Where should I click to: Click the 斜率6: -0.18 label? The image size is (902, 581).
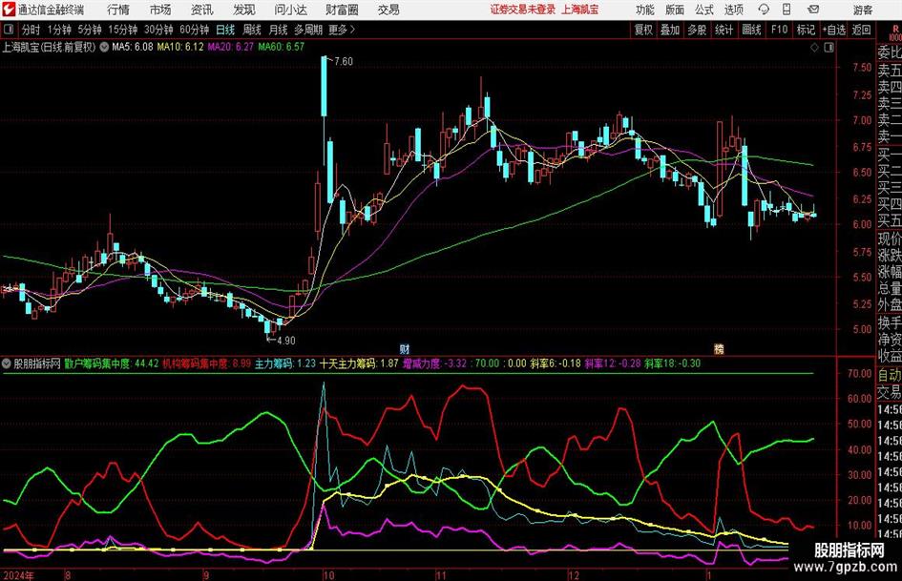click(556, 363)
